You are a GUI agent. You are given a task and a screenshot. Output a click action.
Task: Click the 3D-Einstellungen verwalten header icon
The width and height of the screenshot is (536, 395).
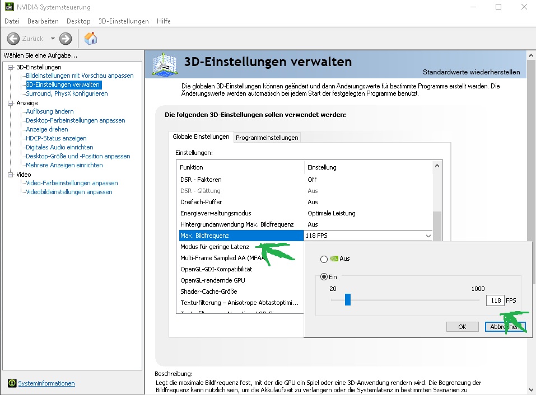pyautogui.click(x=165, y=64)
